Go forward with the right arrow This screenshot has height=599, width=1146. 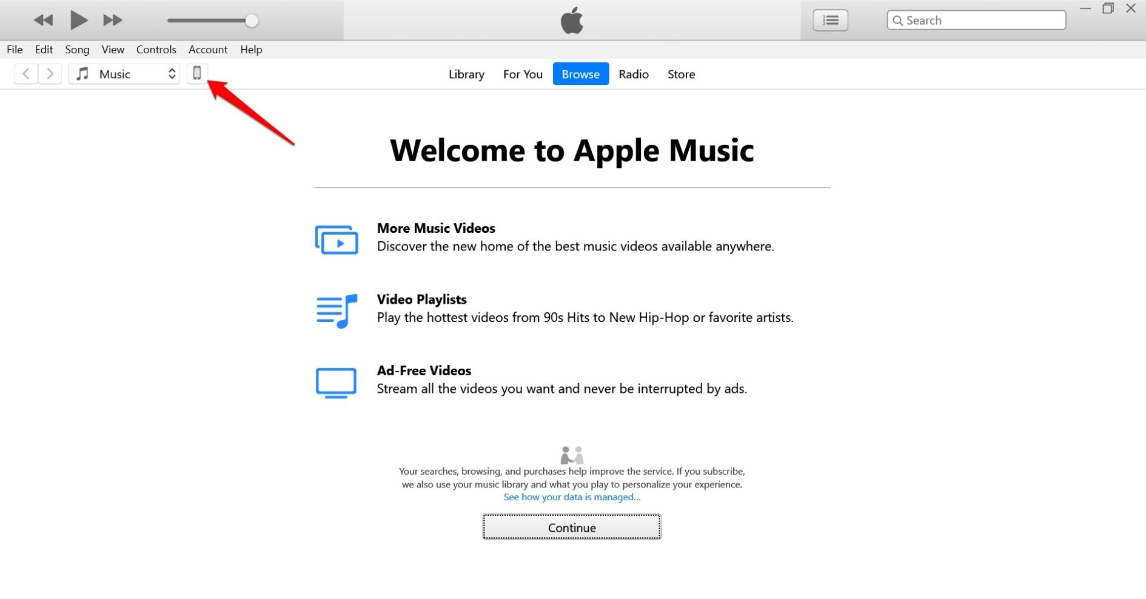point(50,74)
